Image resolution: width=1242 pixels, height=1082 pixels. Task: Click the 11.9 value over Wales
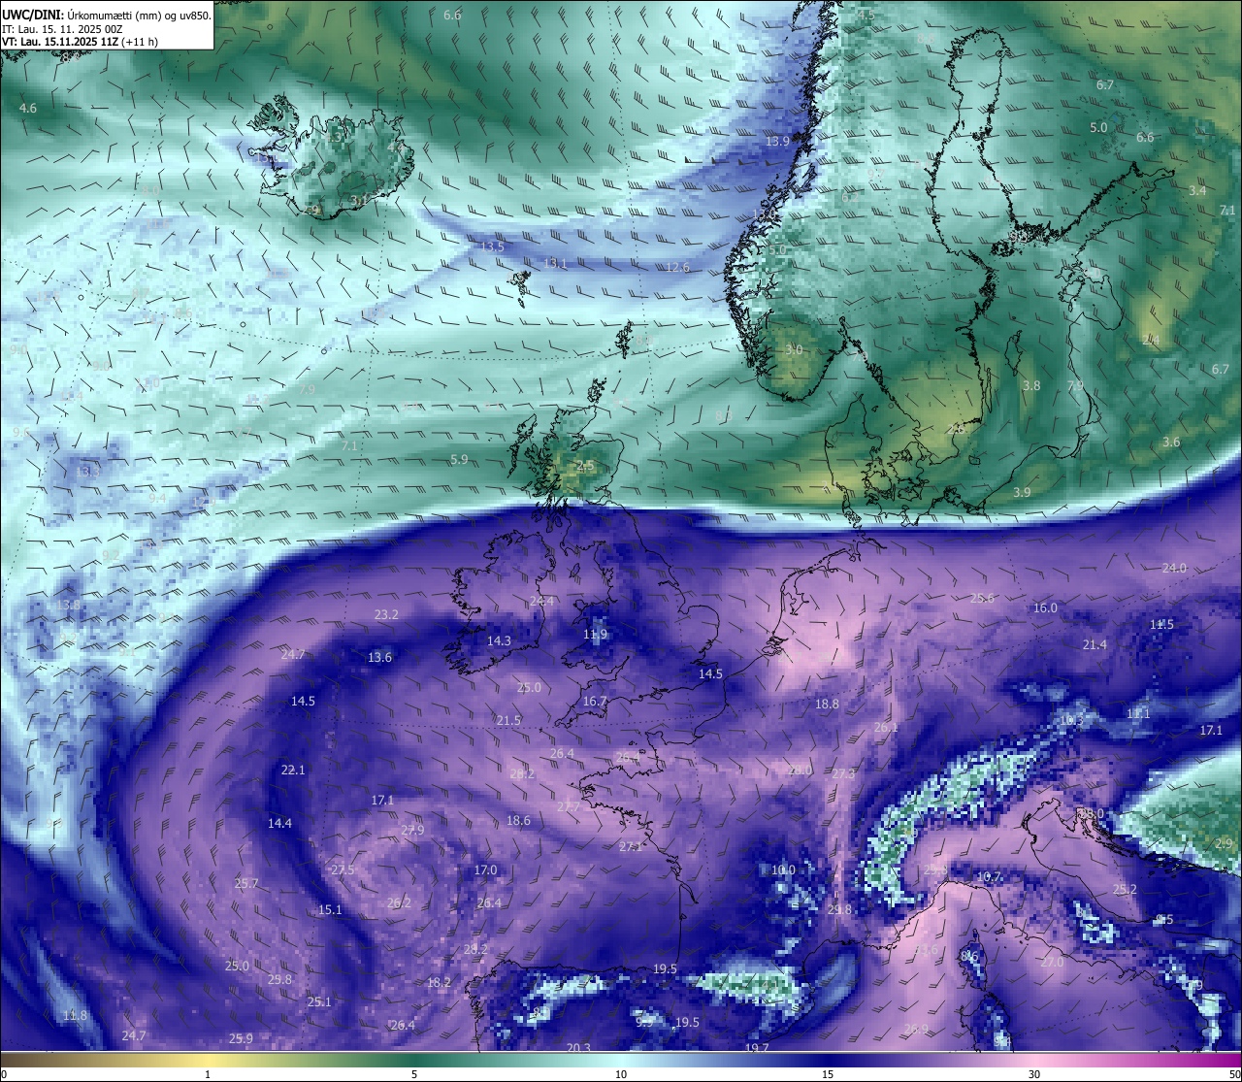tap(595, 635)
